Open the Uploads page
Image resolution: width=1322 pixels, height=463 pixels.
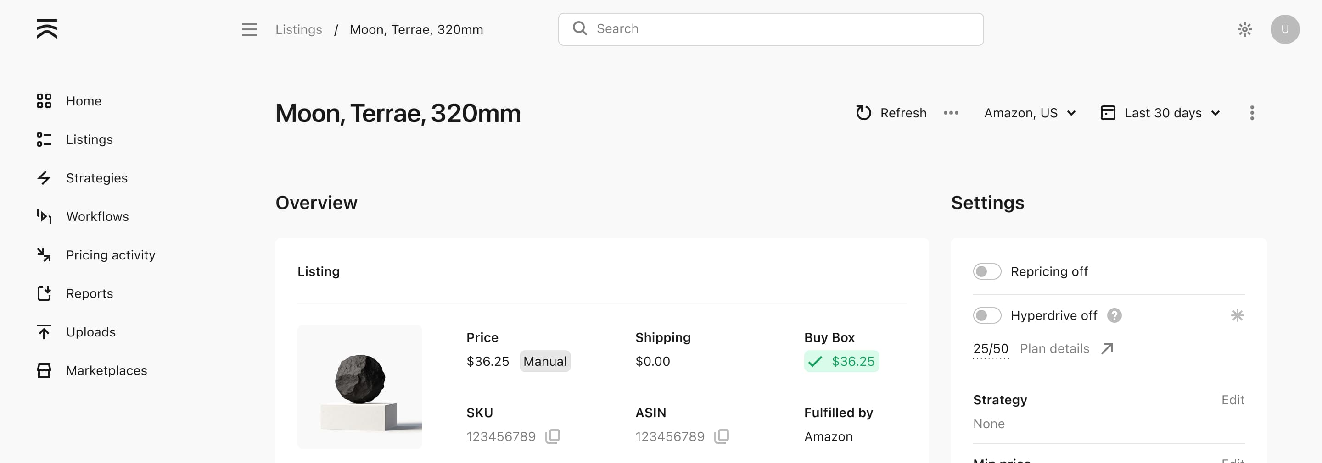[91, 332]
